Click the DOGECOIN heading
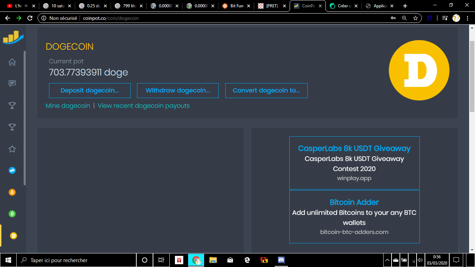 (x=70, y=47)
